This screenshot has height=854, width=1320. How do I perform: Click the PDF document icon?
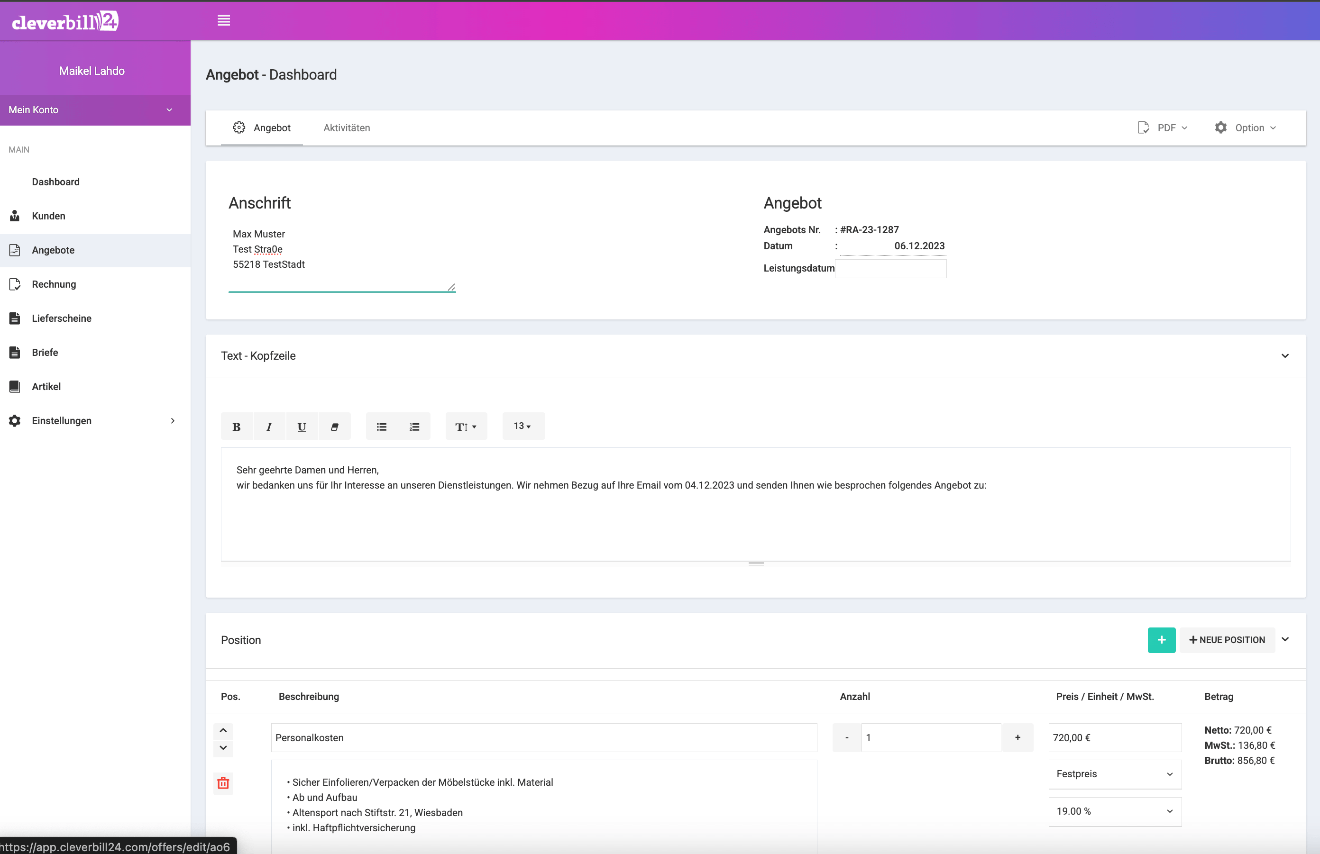pos(1143,127)
